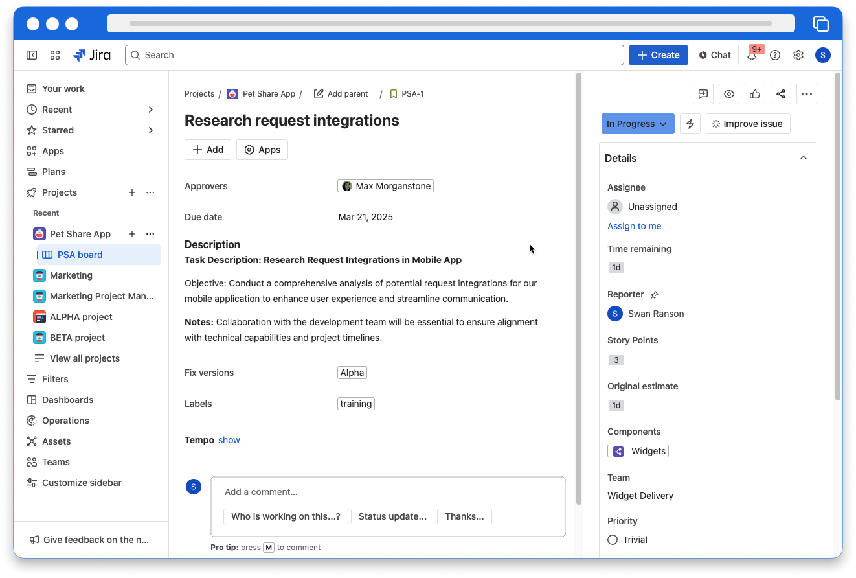Click the Add a comment field
This screenshot has width=856, height=578.
pyautogui.click(x=388, y=492)
